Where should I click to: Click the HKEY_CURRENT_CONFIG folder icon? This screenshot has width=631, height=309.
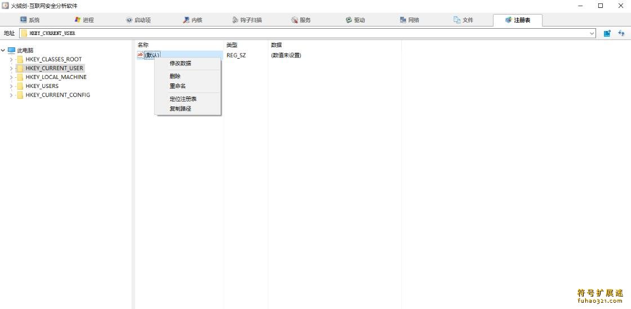tap(20, 95)
